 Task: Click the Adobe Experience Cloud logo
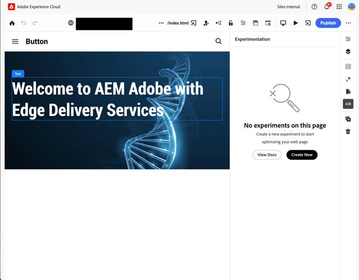point(11,7)
